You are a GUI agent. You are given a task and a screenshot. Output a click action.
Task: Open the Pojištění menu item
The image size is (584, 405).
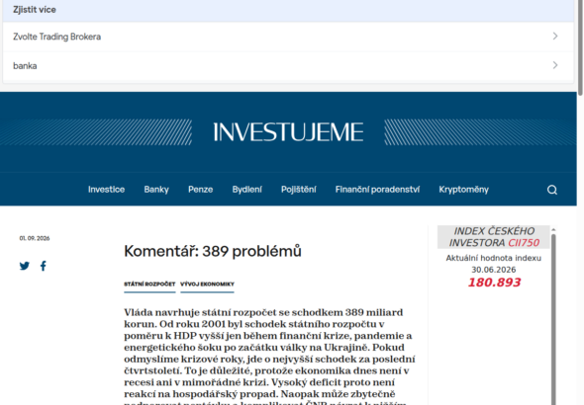[x=298, y=190]
